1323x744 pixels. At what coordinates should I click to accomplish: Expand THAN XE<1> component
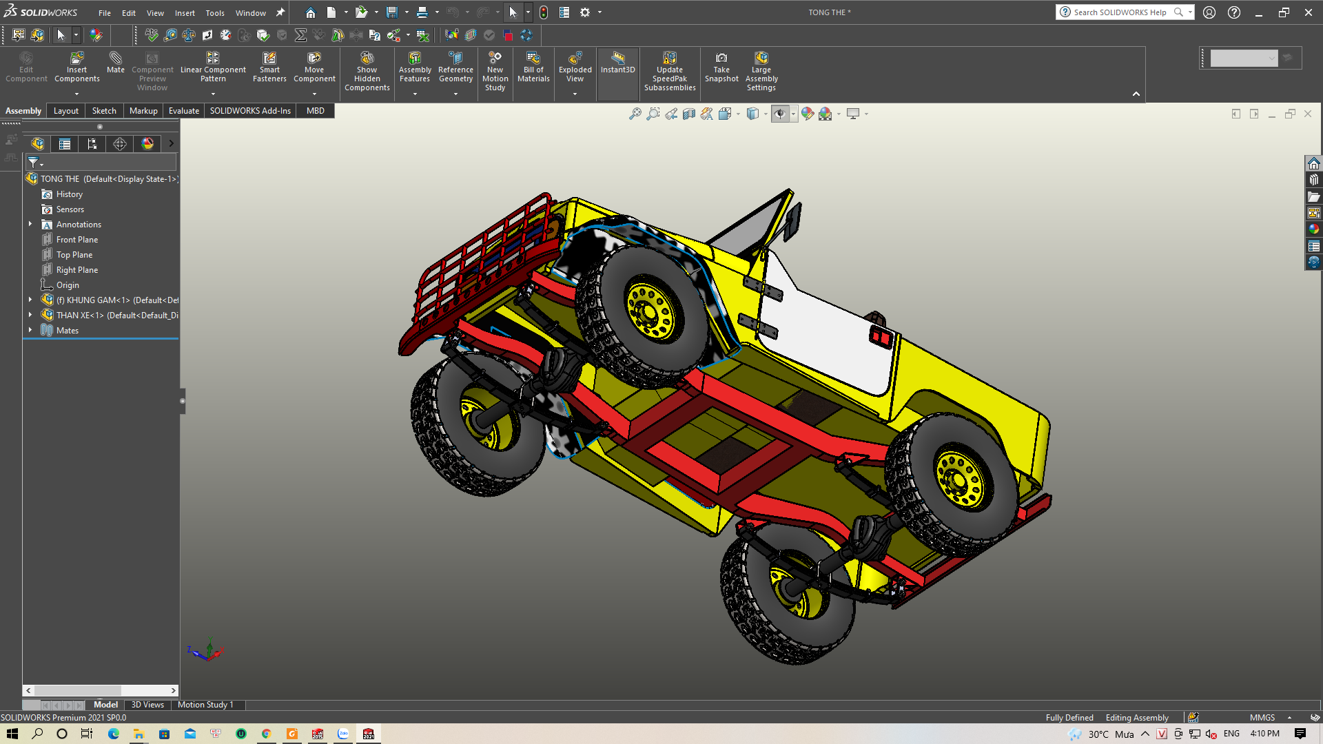[30, 315]
